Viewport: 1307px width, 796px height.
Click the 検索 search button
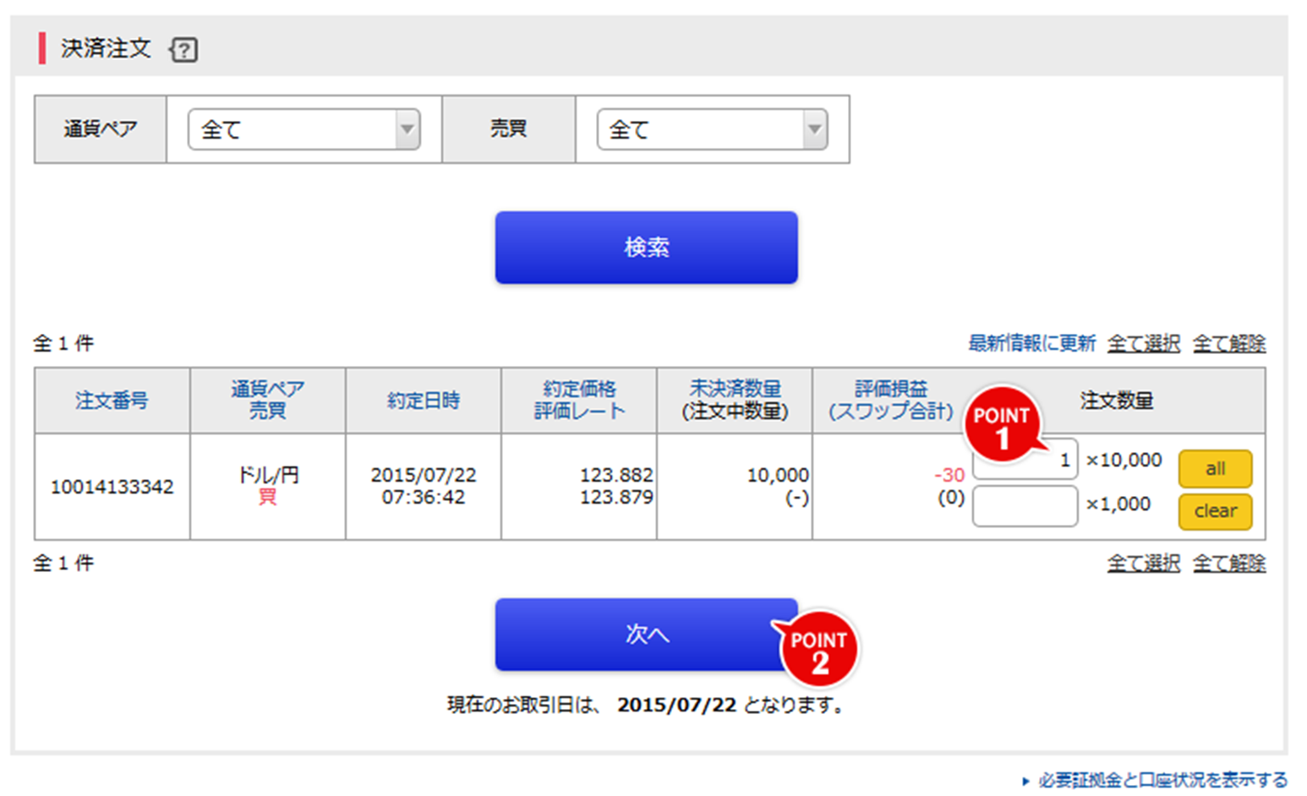646,247
